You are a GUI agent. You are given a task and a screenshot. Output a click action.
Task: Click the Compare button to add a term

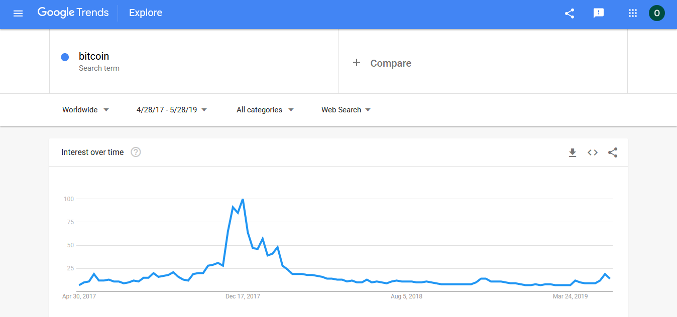[382, 63]
